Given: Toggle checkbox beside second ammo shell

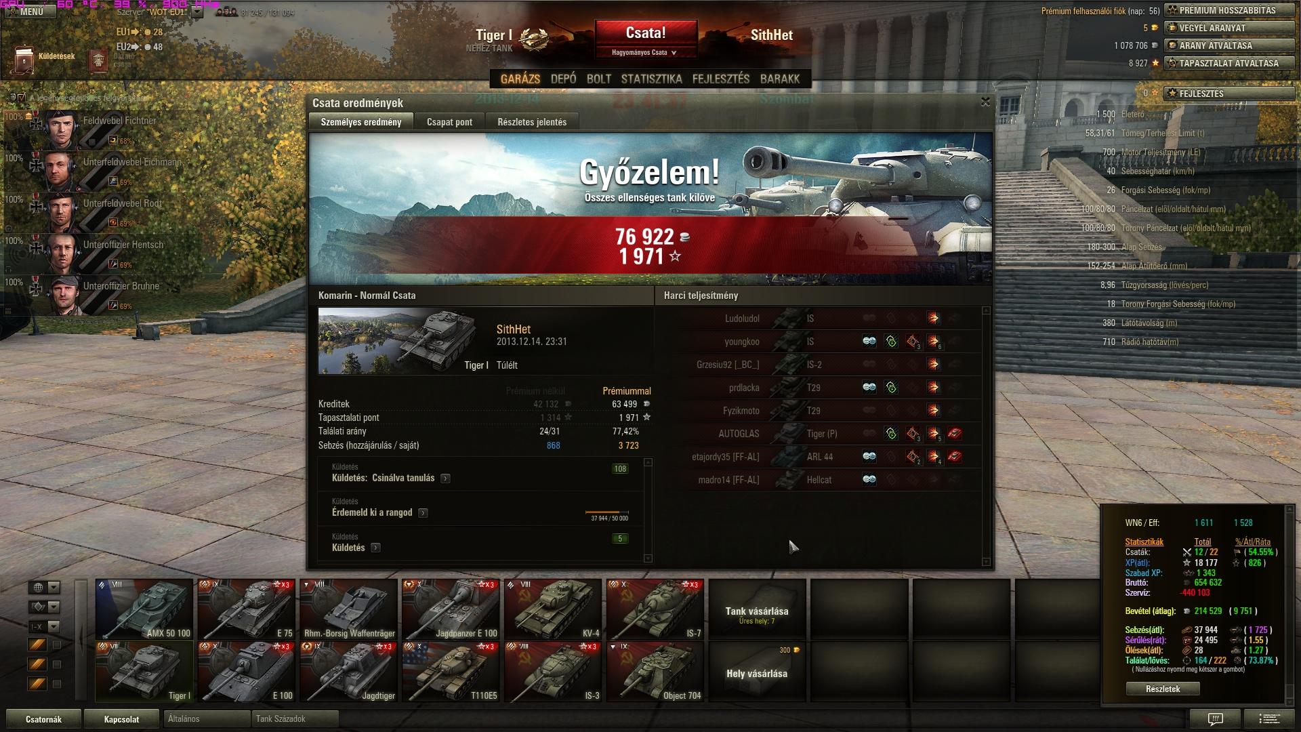Looking at the screenshot, I should click(57, 665).
